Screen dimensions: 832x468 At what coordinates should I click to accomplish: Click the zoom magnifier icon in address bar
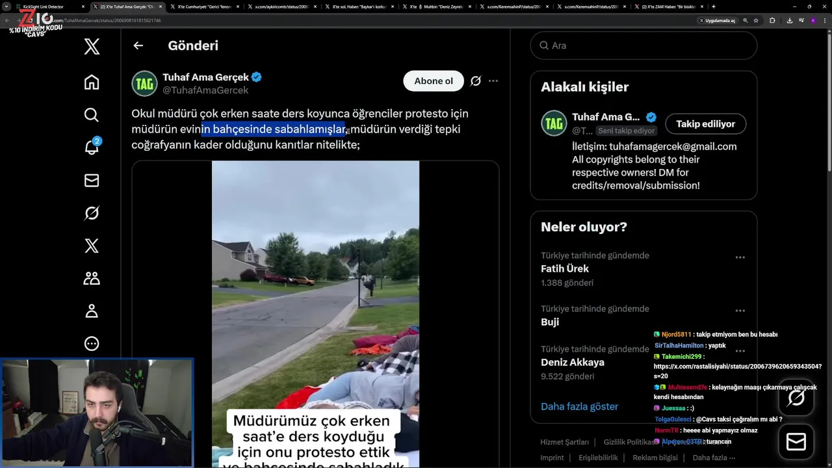[745, 20]
